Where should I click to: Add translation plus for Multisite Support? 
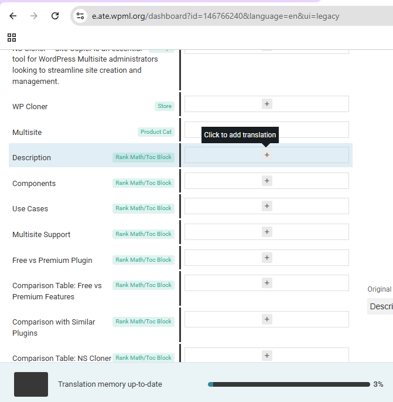coord(267,232)
